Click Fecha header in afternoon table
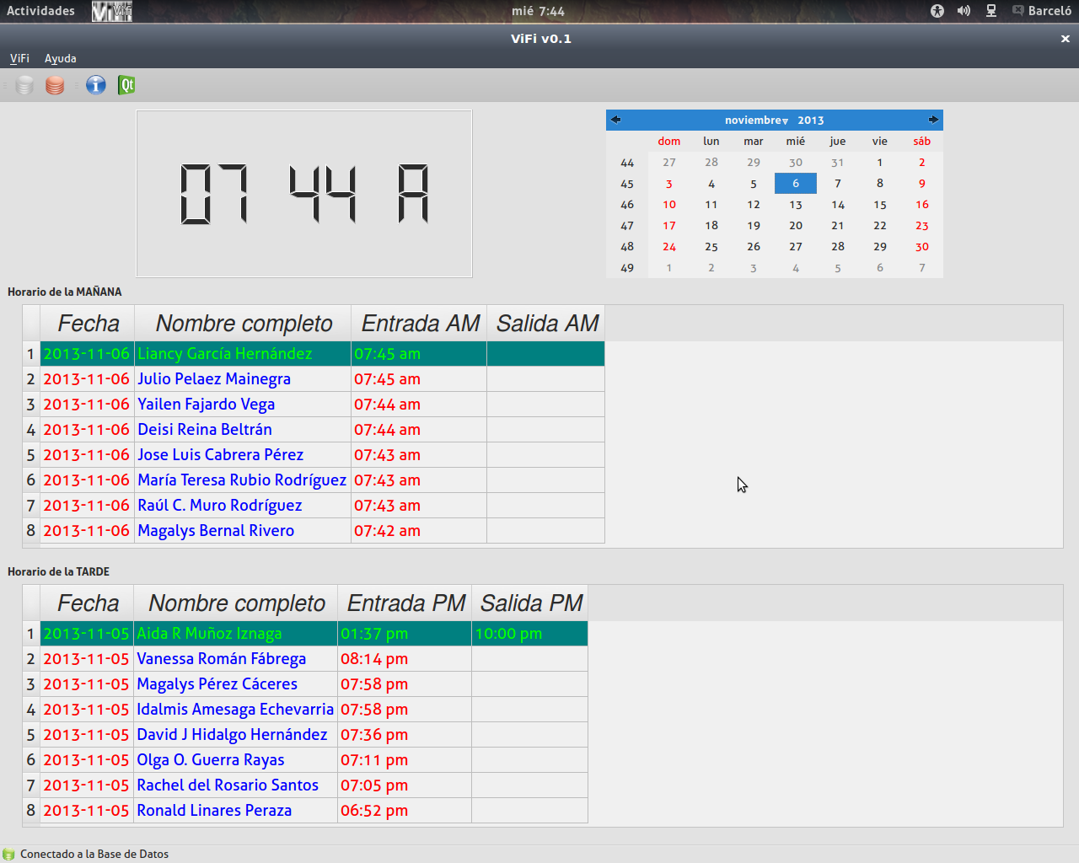Viewport: 1079px width, 863px height. [88, 603]
